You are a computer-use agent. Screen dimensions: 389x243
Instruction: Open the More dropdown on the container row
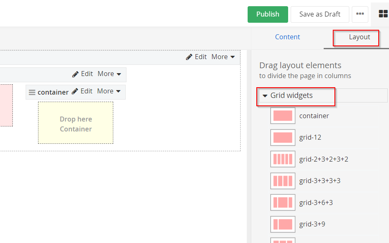pyautogui.click(x=109, y=91)
